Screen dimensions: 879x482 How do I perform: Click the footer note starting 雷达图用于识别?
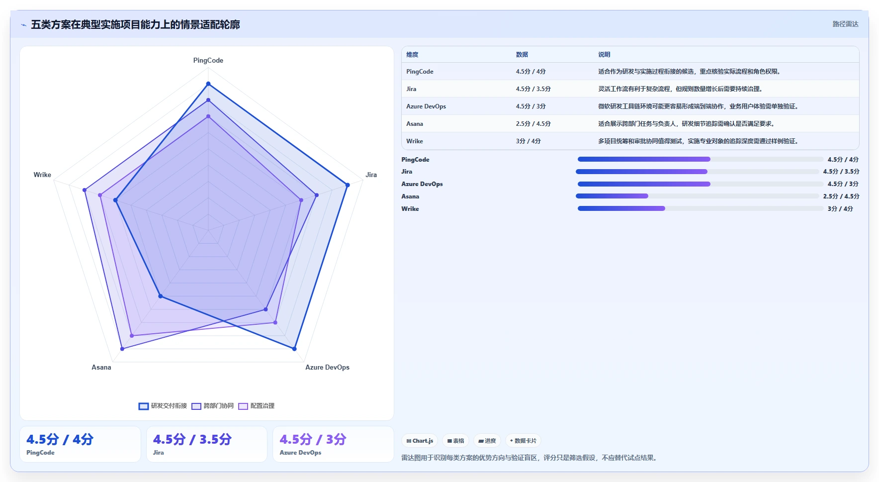coord(530,458)
